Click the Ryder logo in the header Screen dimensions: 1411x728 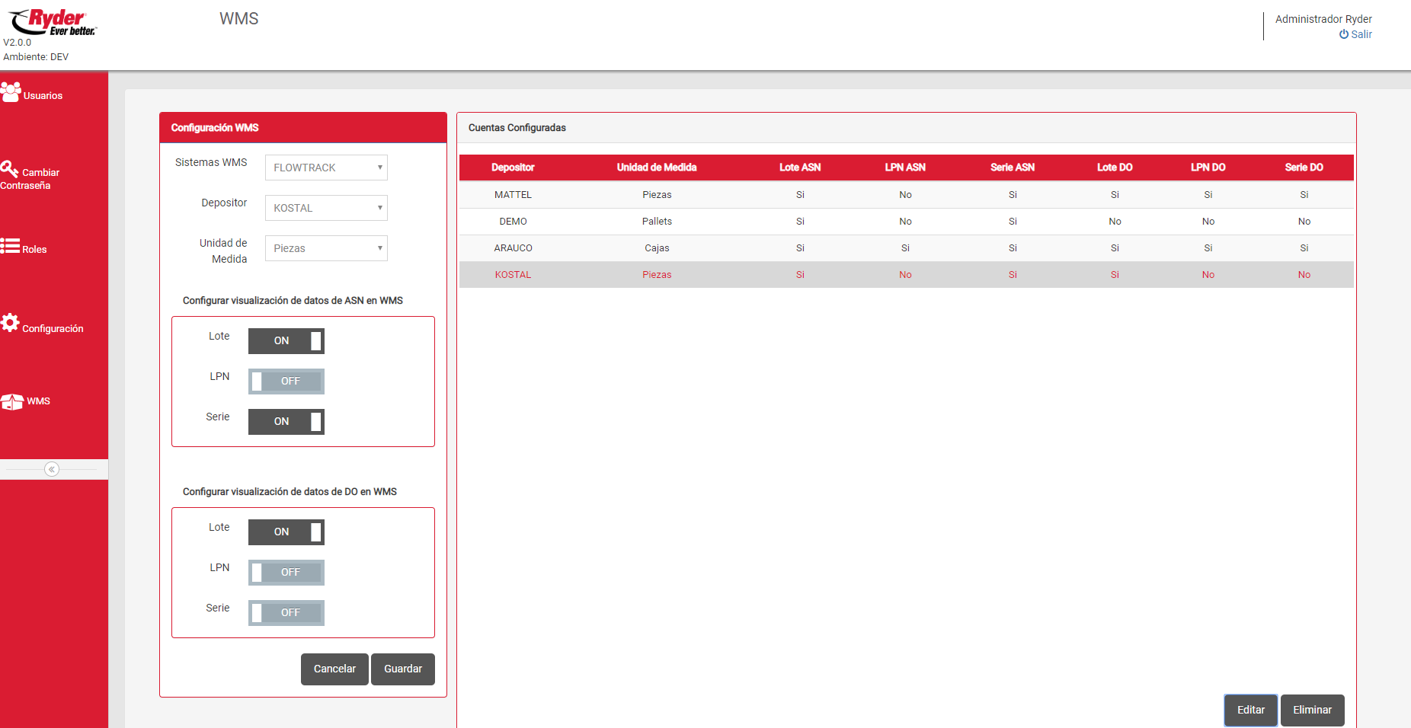(x=53, y=22)
